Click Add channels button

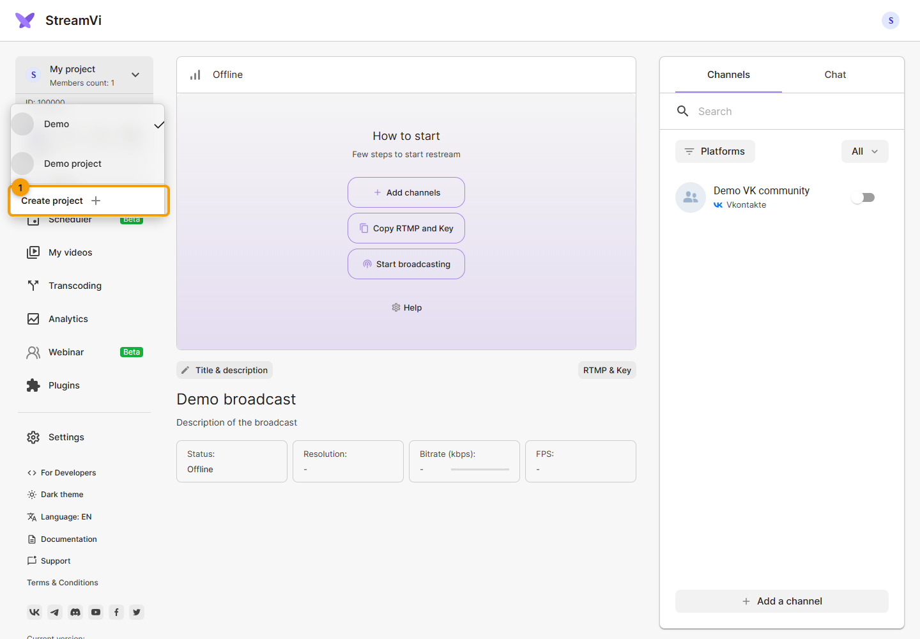[406, 192]
